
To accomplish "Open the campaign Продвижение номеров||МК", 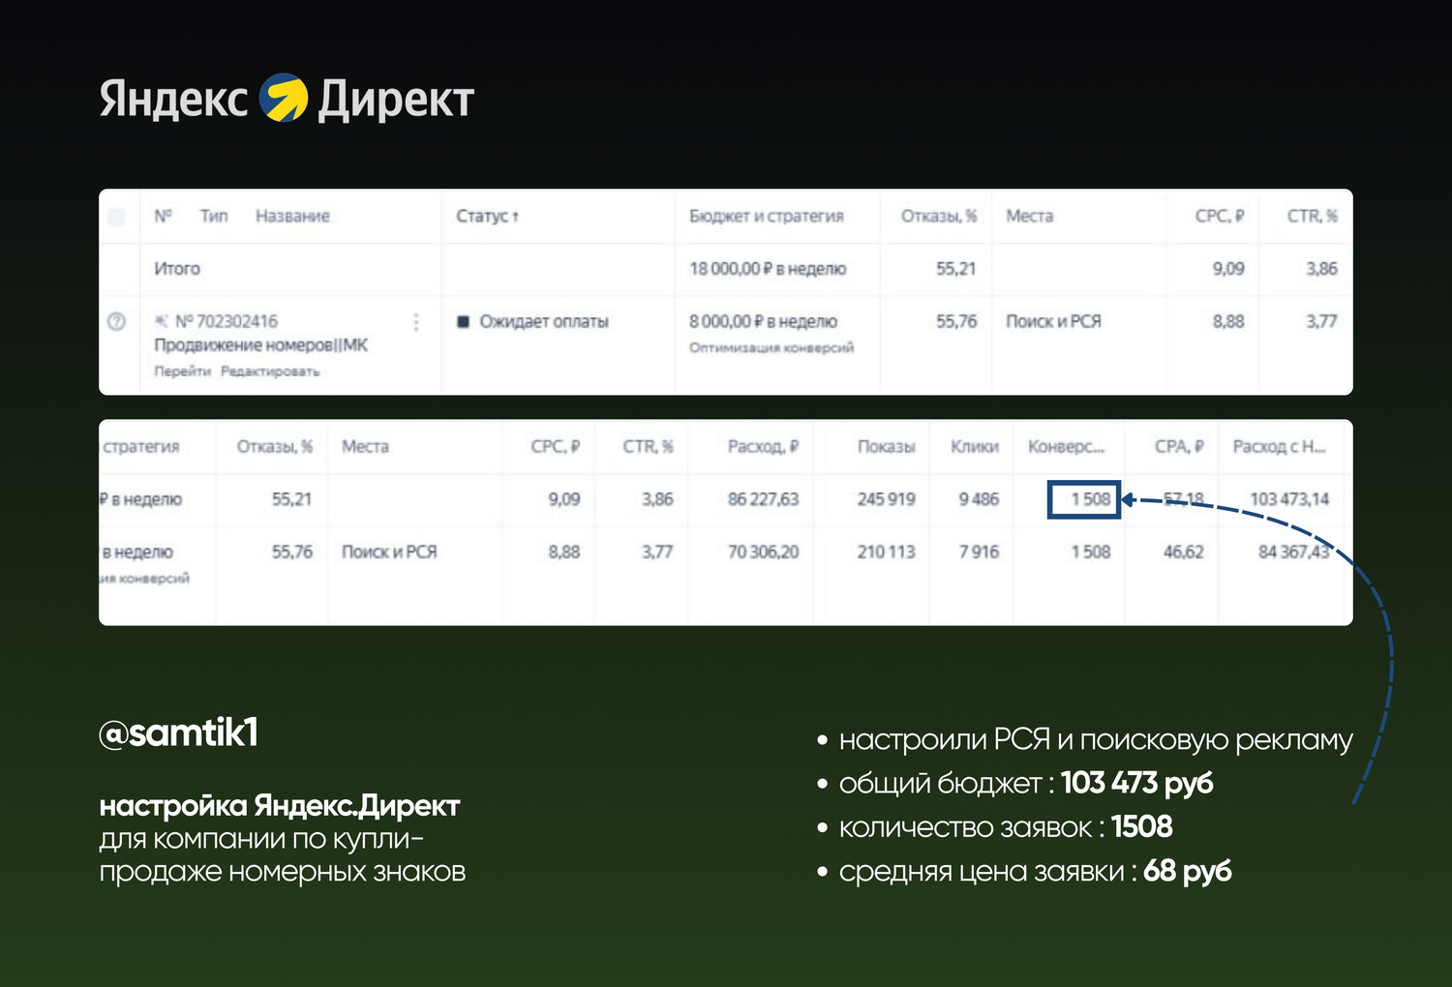I will tap(261, 345).
